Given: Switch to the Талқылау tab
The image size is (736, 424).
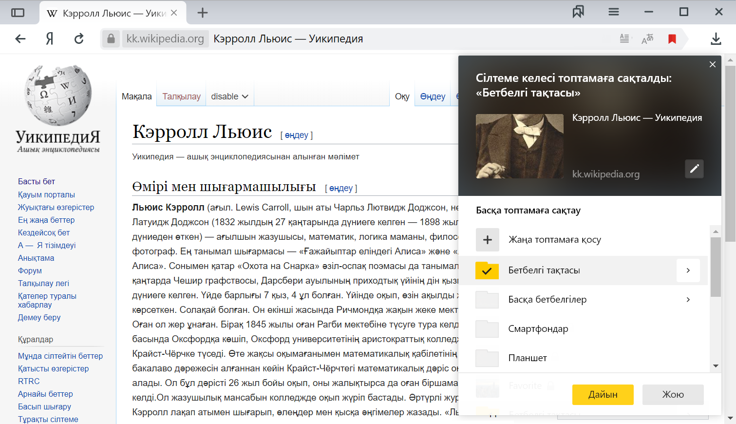Looking at the screenshot, I should click(181, 96).
